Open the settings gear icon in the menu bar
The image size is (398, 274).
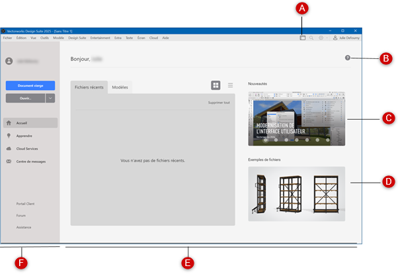(321, 38)
